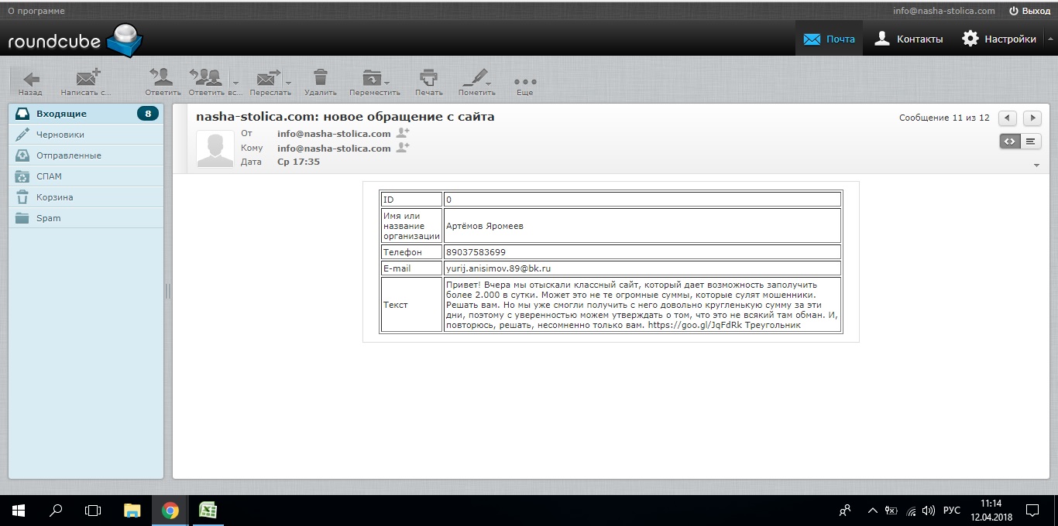Open Task View in taskbar

[93, 511]
